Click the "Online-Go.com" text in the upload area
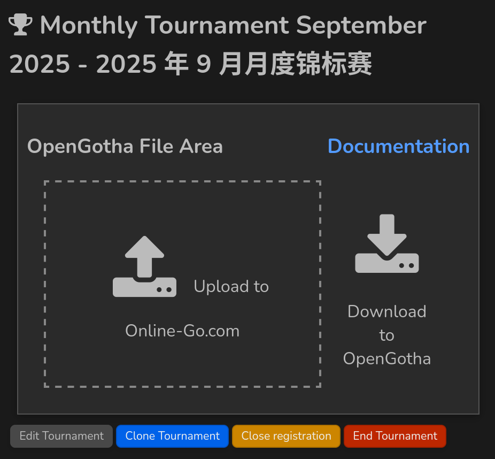 182,331
